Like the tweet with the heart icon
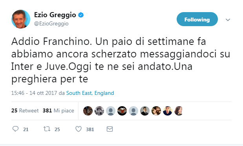The width and height of the screenshot is (243, 146). click(79, 129)
